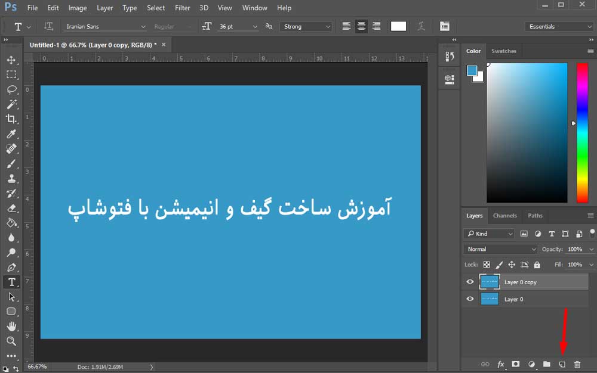Screen dimensions: 597x373
Task: Select the Paint Bucket tool
Action: point(11,223)
